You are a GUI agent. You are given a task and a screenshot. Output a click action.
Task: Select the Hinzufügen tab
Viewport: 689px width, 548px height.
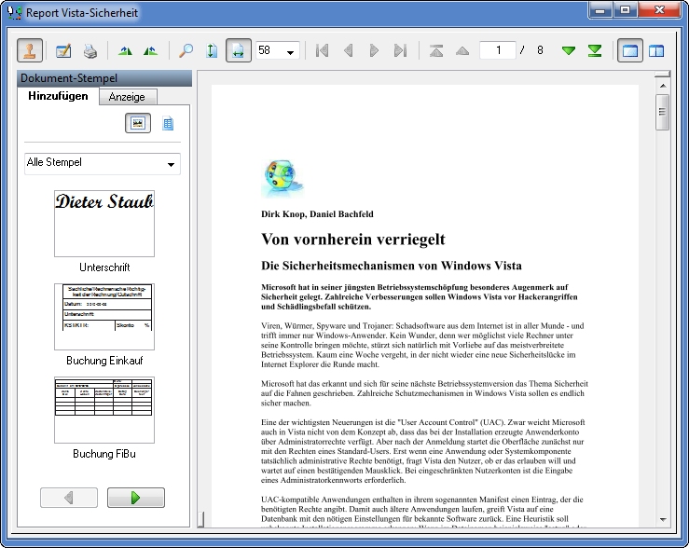(x=58, y=96)
